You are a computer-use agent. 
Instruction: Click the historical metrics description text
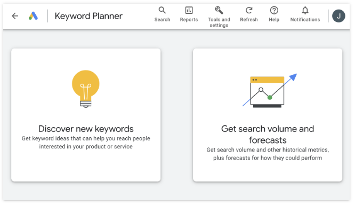(x=268, y=154)
